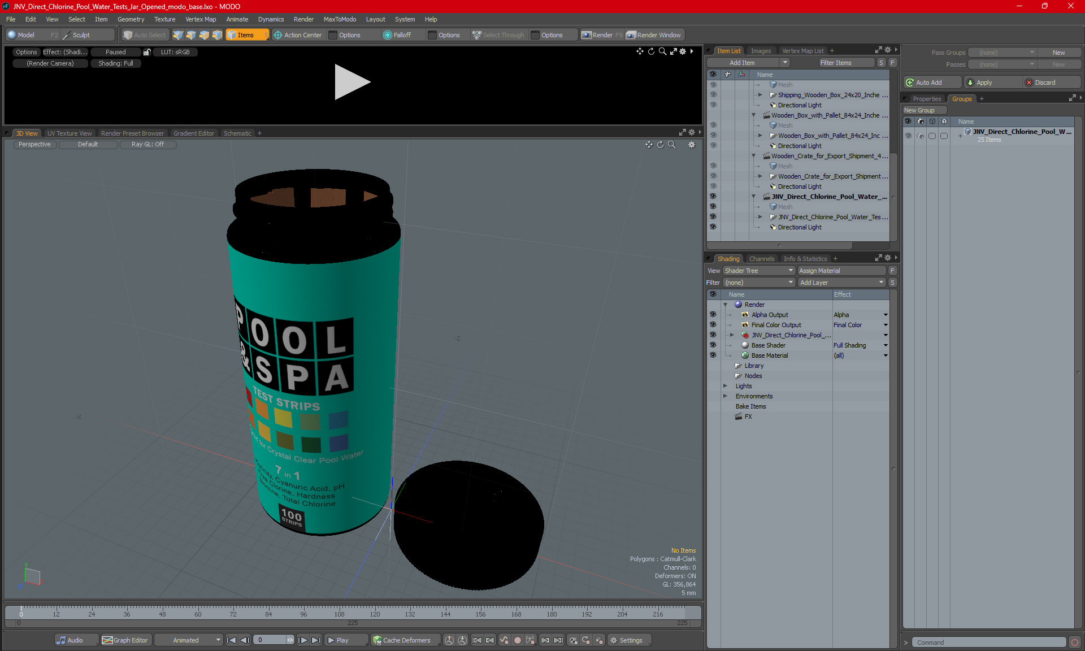
Task: Go to last frame of the timeline
Action: [x=316, y=640]
